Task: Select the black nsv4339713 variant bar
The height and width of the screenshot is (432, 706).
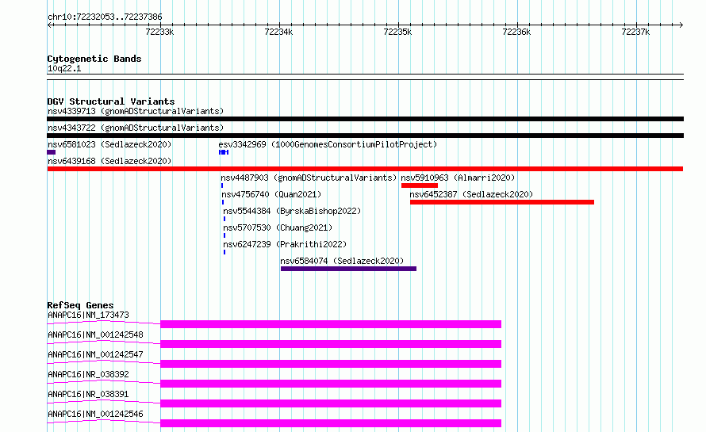Action: [x=365, y=119]
